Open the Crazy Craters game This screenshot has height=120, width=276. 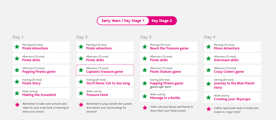pyautogui.click(x=232, y=70)
